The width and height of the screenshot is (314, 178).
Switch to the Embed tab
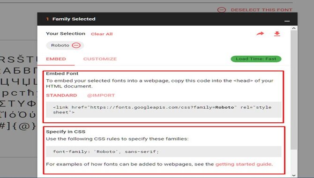click(56, 59)
